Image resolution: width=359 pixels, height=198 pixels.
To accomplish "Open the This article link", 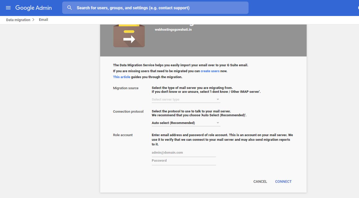I will point(122,77).
